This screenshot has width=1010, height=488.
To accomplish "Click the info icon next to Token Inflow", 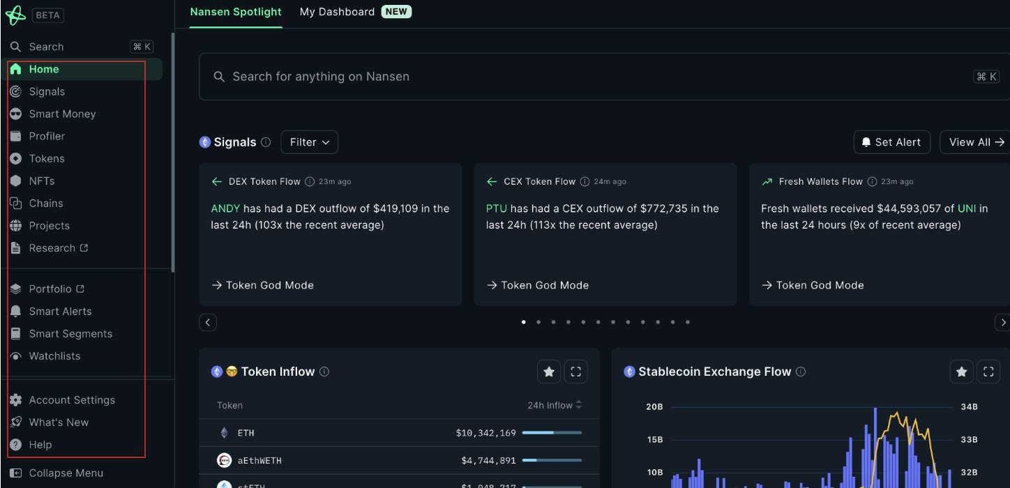I will [x=324, y=372].
